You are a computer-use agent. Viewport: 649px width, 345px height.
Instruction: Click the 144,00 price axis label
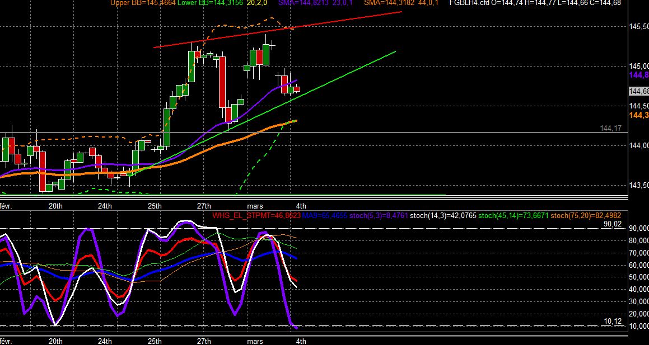coord(639,145)
